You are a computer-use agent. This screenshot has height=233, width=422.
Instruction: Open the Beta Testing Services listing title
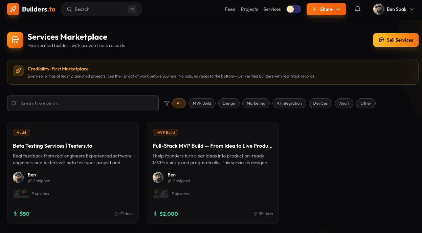[52, 146]
